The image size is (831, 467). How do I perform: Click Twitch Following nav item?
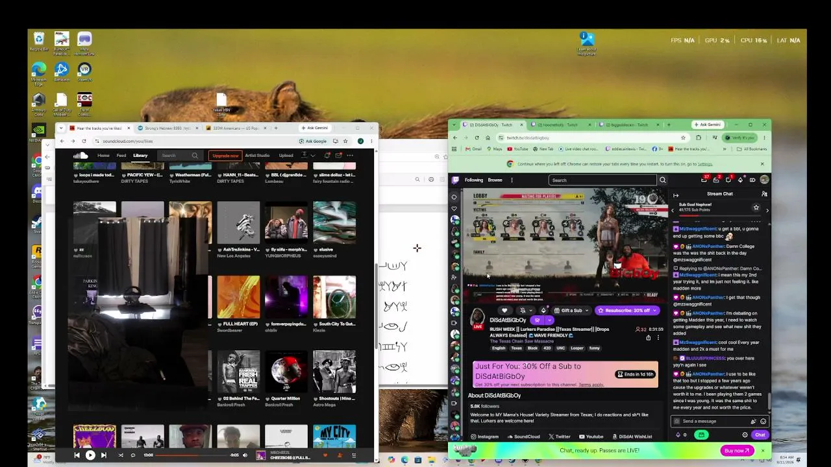(473, 180)
